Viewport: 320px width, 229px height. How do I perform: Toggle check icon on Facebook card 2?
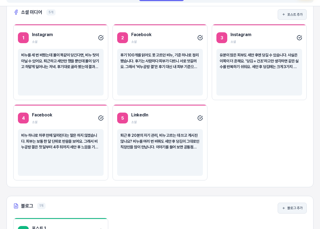tap(200, 37)
